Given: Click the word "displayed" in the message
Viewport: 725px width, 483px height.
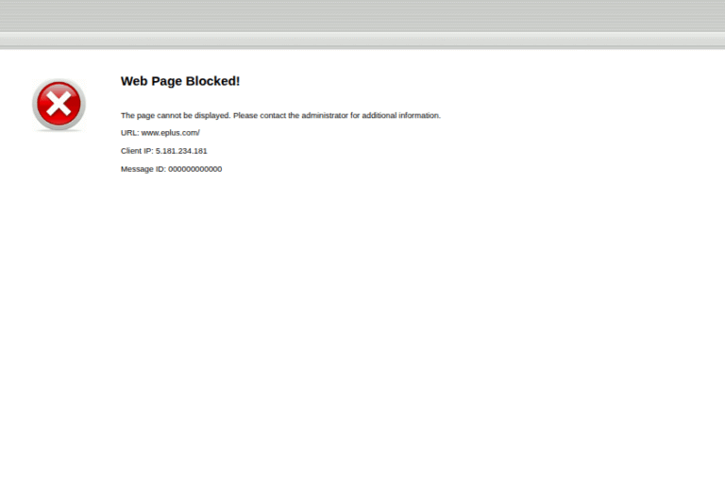Looking at the screenshot, I should [211, 116].
